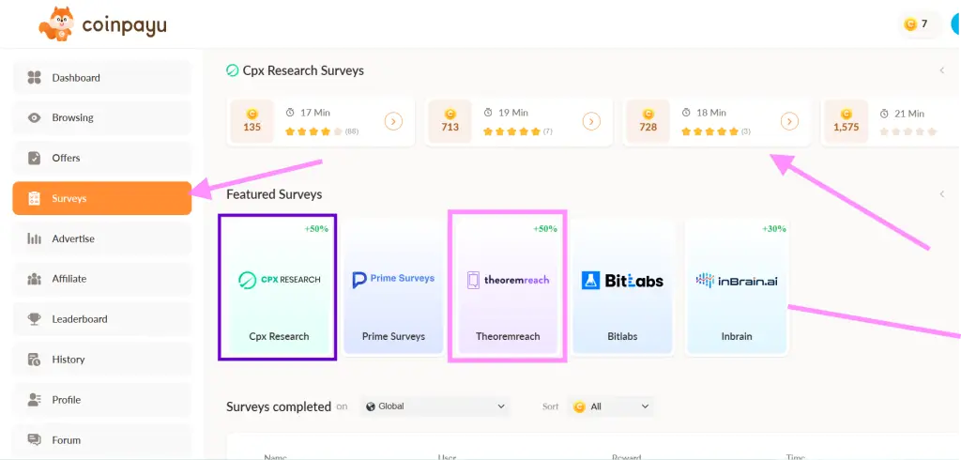The image size is (961, 460).
Task: Click the Dashboard grid icon in sidebar
Action: click(35, 78)
